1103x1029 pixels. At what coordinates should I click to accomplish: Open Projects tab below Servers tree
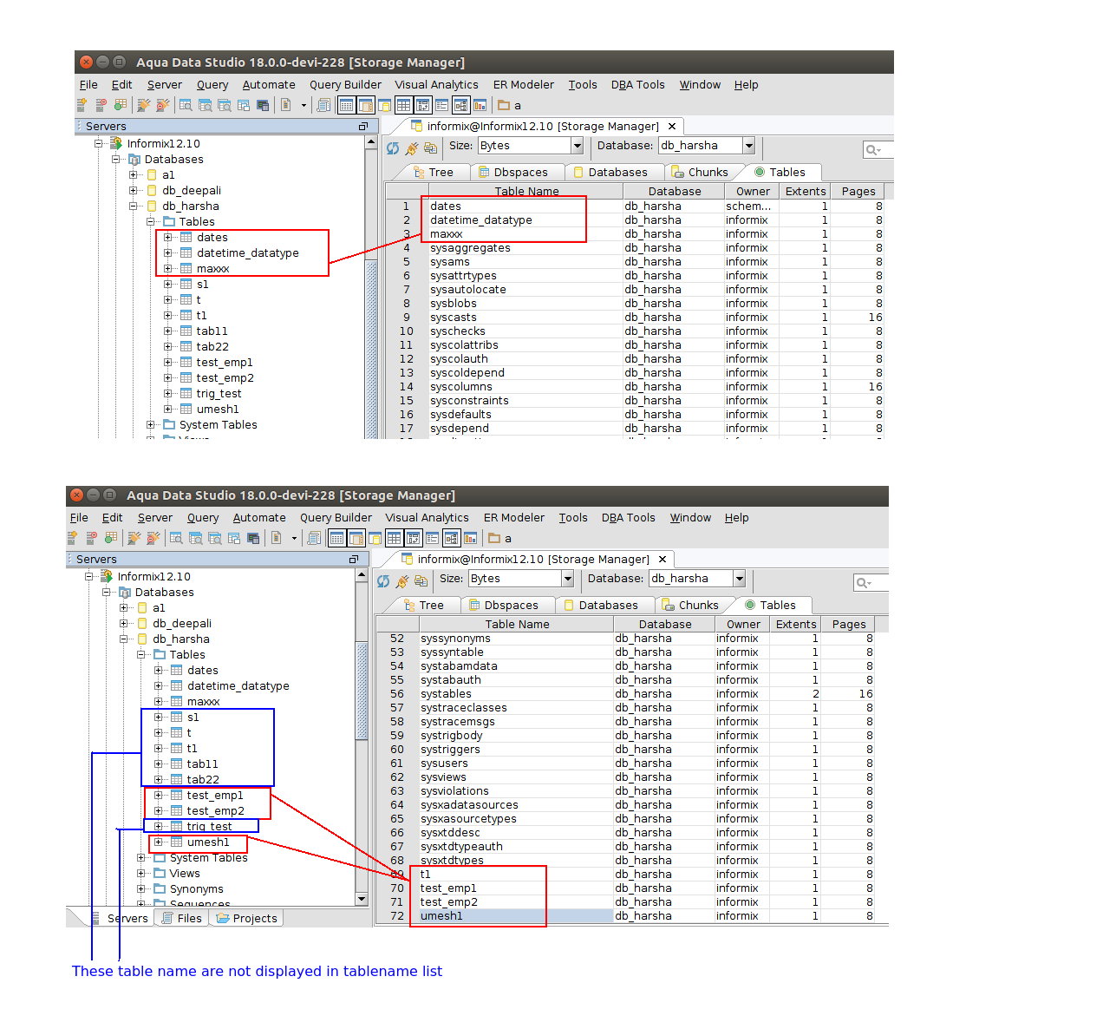(x=247, y=919)
